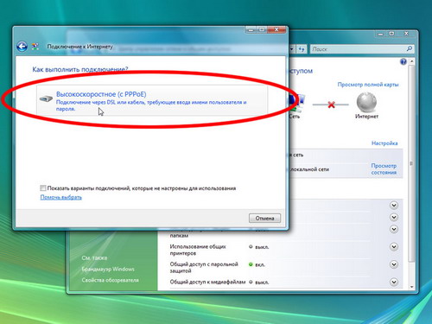Click the scrollbar's bottom arrow in background window
This screenshot has width=432, height=324.
click(411, 287)
